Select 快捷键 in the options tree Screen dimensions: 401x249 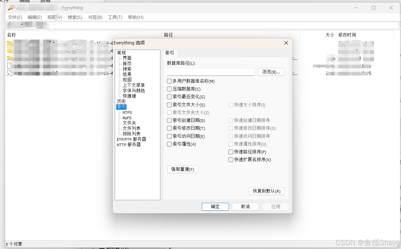click(129, 96)
